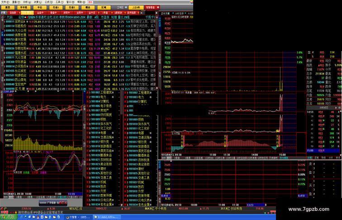Switch to 大智慧 taskbar window button
Screen dimensions: 342x220
tap(78, 217)
